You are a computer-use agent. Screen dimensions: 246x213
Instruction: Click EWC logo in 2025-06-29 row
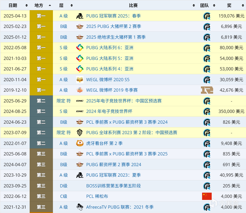click(80, 101)
